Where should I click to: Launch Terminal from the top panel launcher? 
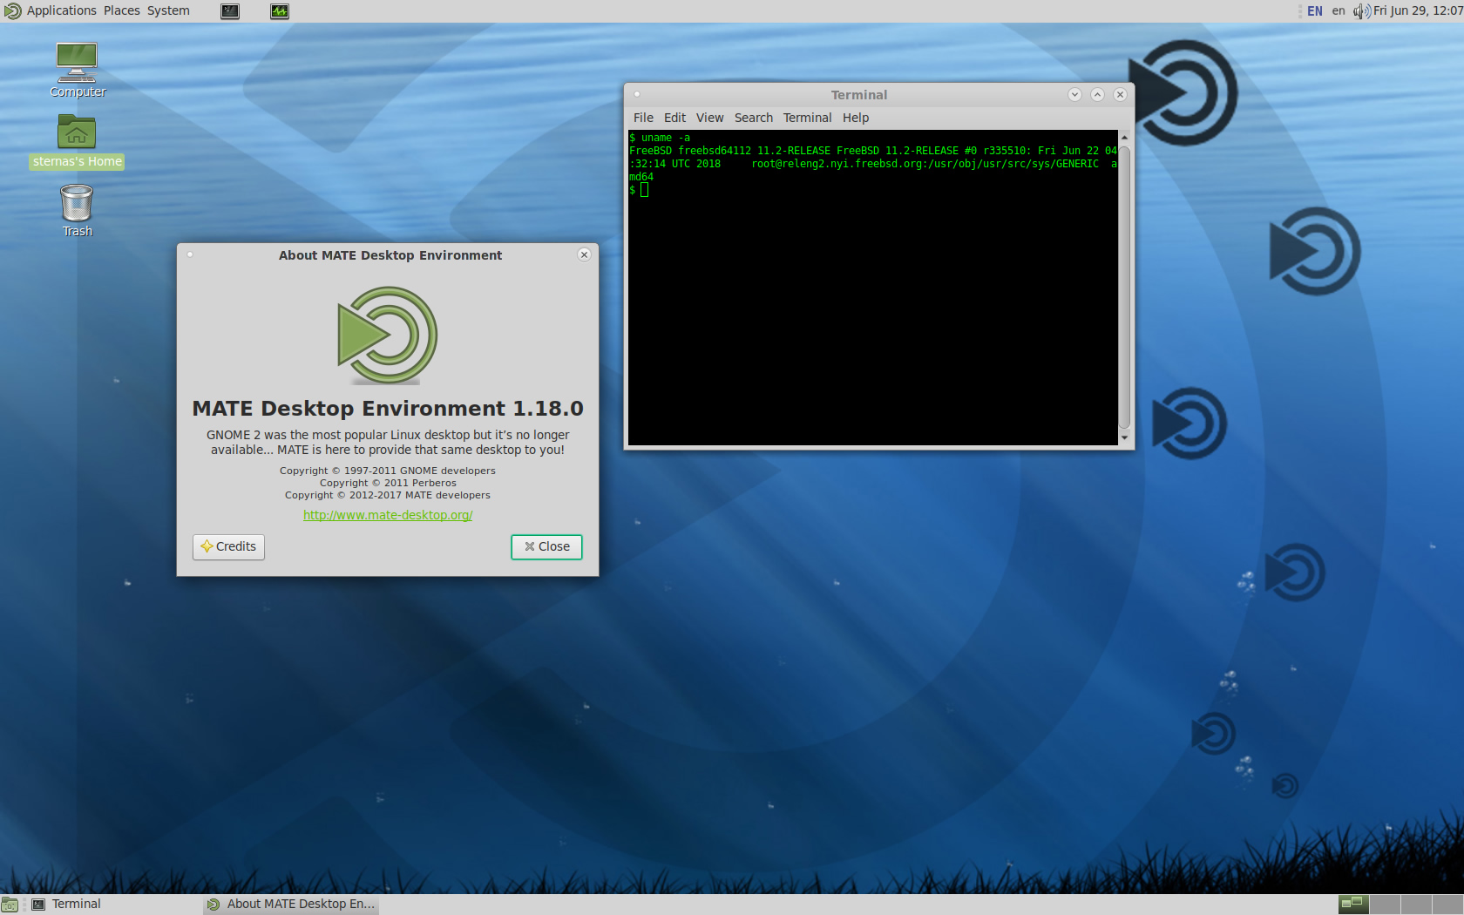click(230, 11)
